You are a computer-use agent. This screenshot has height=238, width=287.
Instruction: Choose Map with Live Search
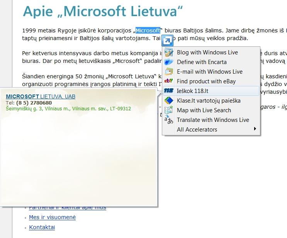point(211,110)
